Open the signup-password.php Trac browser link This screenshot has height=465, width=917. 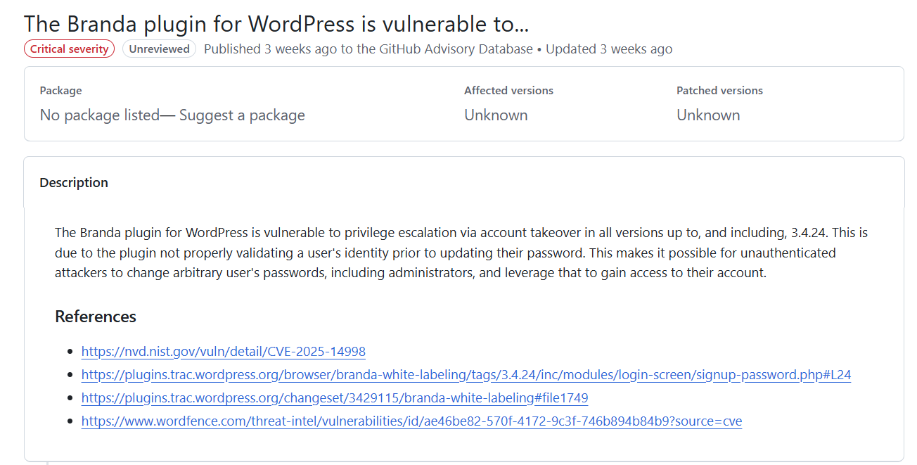pyautogui.click(x=466, y=375)
